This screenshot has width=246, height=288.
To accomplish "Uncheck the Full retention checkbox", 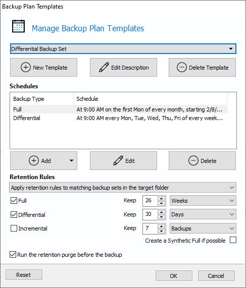I will point(14,201).
